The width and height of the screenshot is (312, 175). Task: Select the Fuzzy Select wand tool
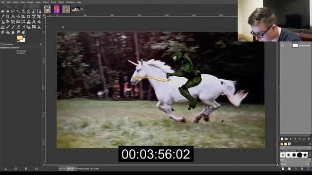[x=18, y=11]
